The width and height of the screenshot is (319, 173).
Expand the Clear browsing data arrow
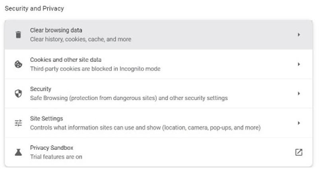299,35
